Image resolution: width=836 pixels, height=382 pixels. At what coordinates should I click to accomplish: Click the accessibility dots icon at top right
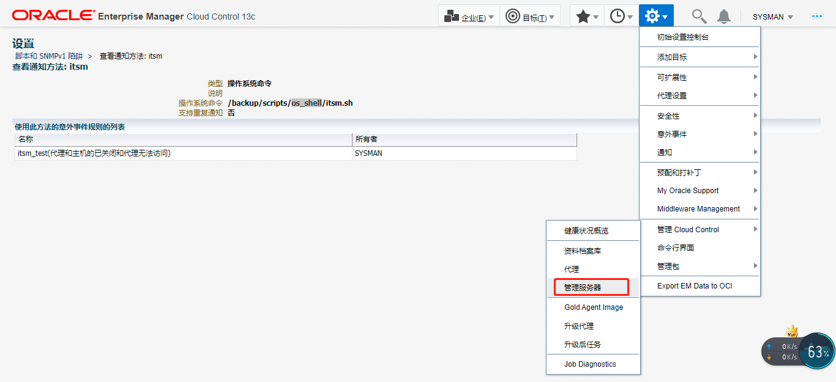[817, 17]
